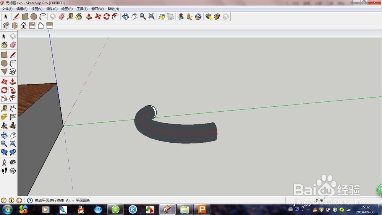Choose the Line pencil in left toolbar
Image resolution: width=382 pixels, height=215 pixels.
[13, 55]
